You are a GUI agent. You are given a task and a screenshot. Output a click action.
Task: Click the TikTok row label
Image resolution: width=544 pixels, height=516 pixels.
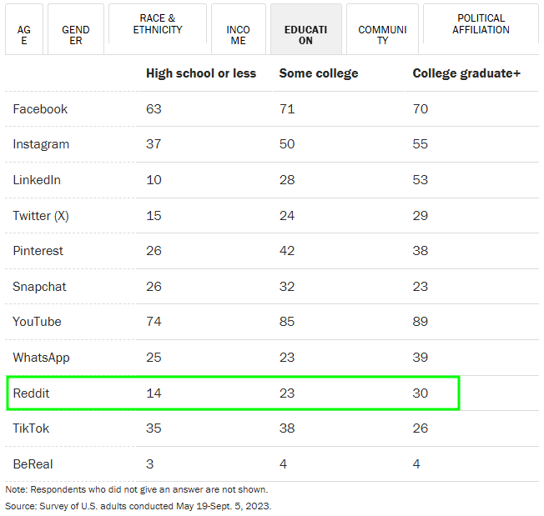[30, 428]
